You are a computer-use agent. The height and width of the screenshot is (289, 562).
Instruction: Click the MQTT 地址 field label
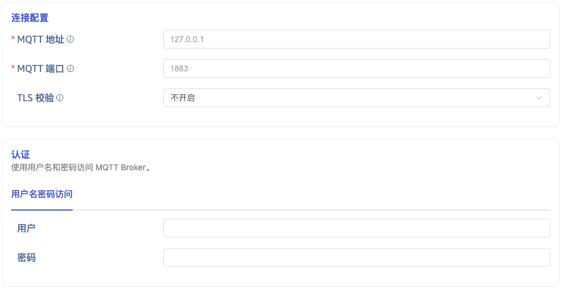tap(40, 39)
